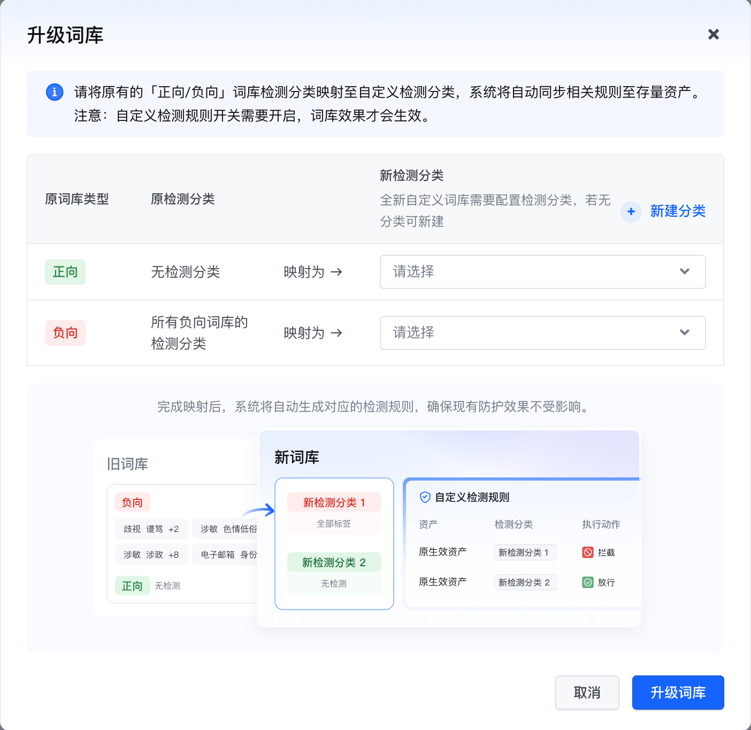The image size is (751, 730).
Task: Click the arrow after 映射为 in 负向 row
Action: click(336, 333)
